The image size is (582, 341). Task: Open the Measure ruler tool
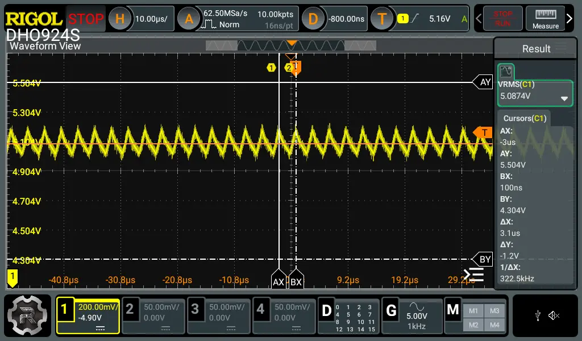tap(545, 18)
